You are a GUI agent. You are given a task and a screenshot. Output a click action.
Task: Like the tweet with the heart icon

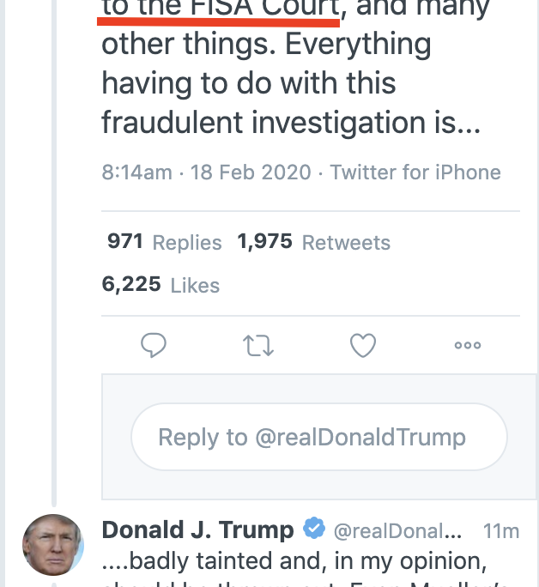[363, 345]
